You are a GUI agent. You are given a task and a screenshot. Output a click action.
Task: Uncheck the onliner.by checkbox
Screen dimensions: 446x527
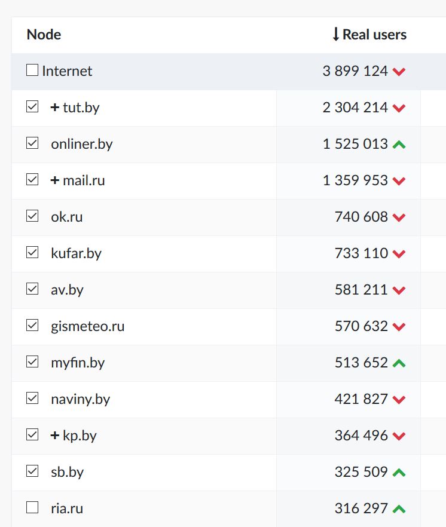tap(32, 143)
